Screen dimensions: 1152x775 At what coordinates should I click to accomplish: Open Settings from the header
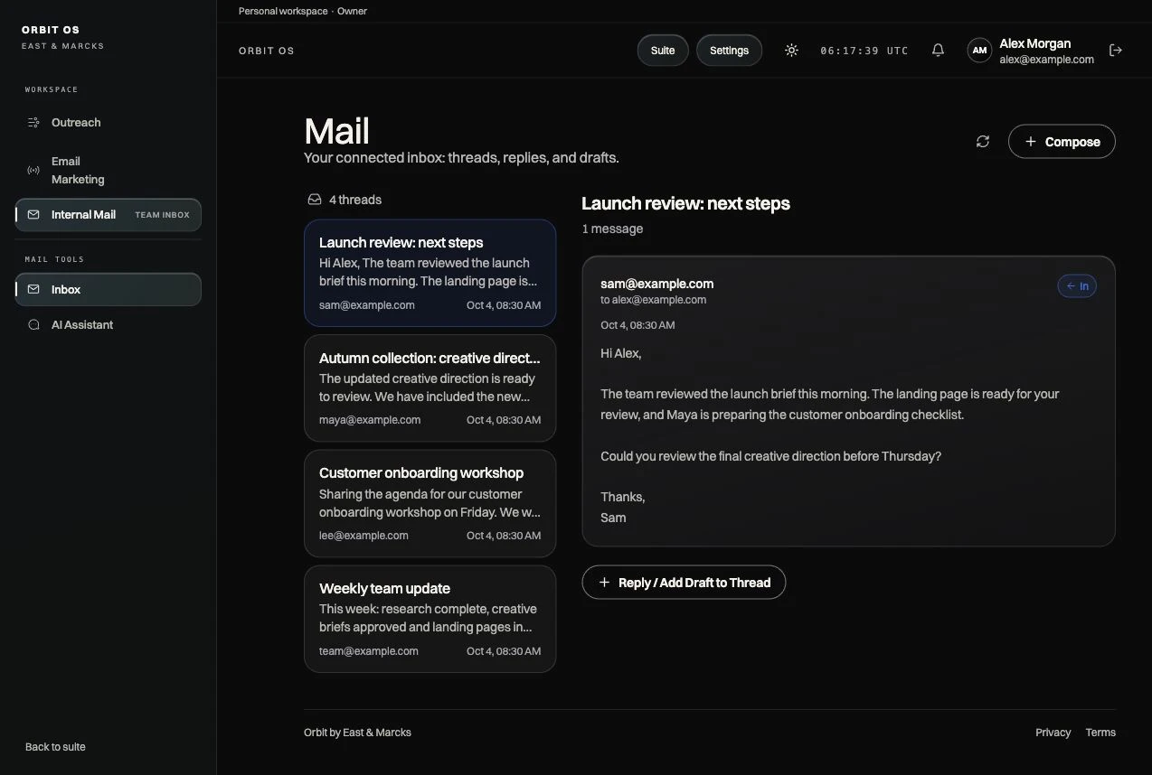click(729, 51)
